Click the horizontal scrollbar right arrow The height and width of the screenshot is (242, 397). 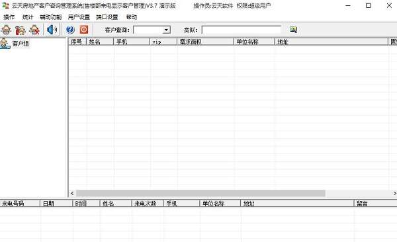click(x=394, y=193)
